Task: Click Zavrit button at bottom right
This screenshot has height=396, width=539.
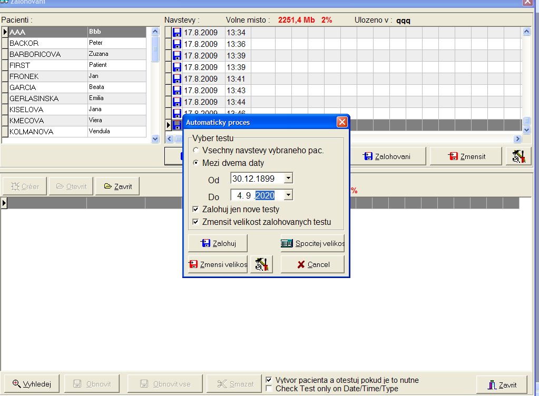Action: coord(502,384)
